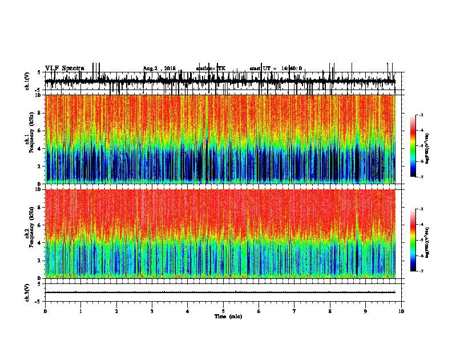Click the -3 label on the ch.1 color bar
Image resolution: width=452 pixels, height=349 pixels.
coord(421,115)
